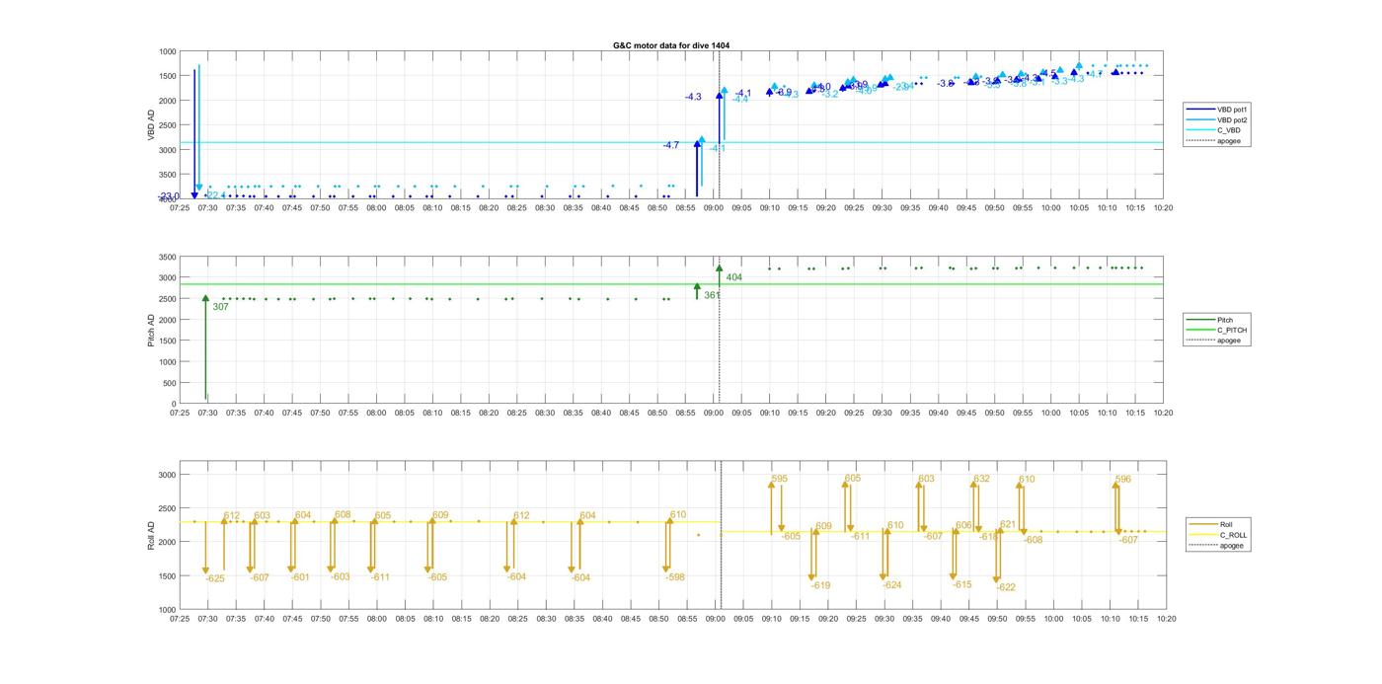Image resolution: width=1382 pixels, height=684 pixels.
Task: Click the pitch value label '404'
Action: (733, 277)
